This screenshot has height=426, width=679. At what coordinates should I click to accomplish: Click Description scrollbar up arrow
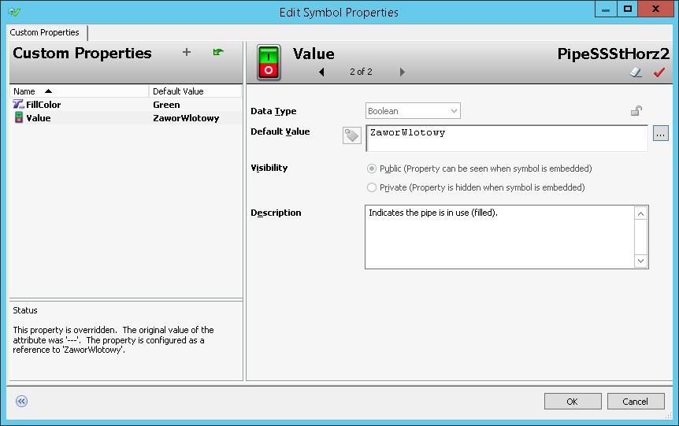pos(641,213)
